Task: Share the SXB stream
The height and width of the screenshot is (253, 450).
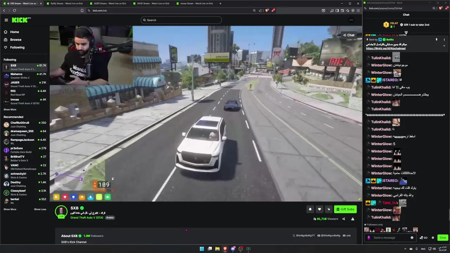Action: tap(343, 219)
